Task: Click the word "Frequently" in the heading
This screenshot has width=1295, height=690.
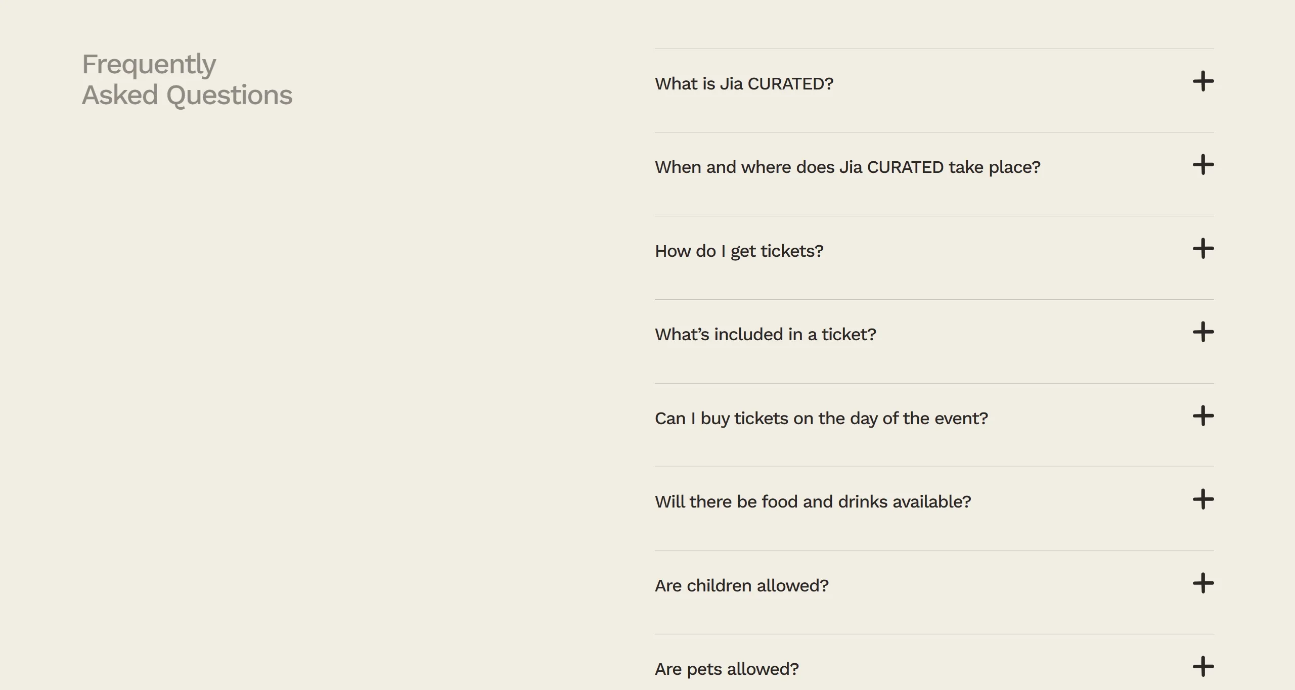Action: pos(149,65)
